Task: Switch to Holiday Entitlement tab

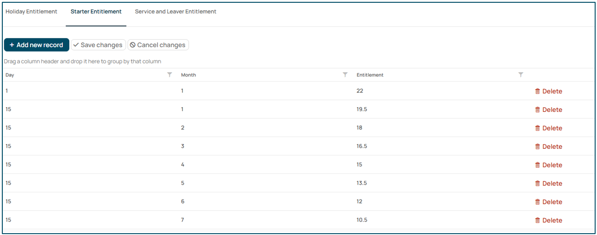Action: (x=31, y=12)
